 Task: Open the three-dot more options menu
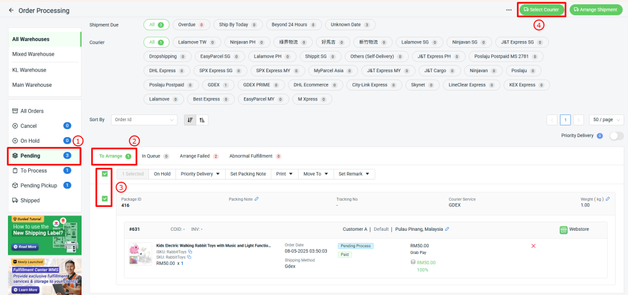[509, 10]
